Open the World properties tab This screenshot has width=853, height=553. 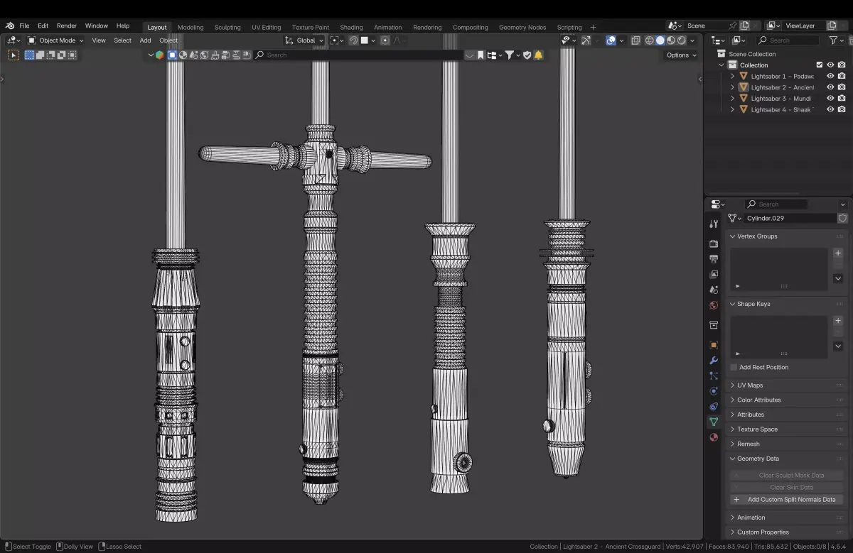(x=714, y=305)
